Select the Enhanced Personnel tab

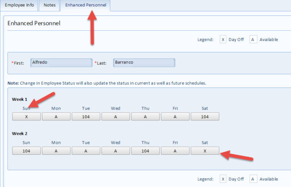coord(85,5)
